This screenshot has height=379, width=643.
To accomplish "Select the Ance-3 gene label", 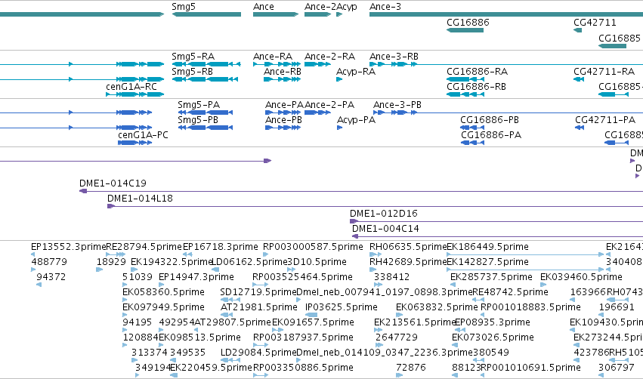I will [385, 7].
